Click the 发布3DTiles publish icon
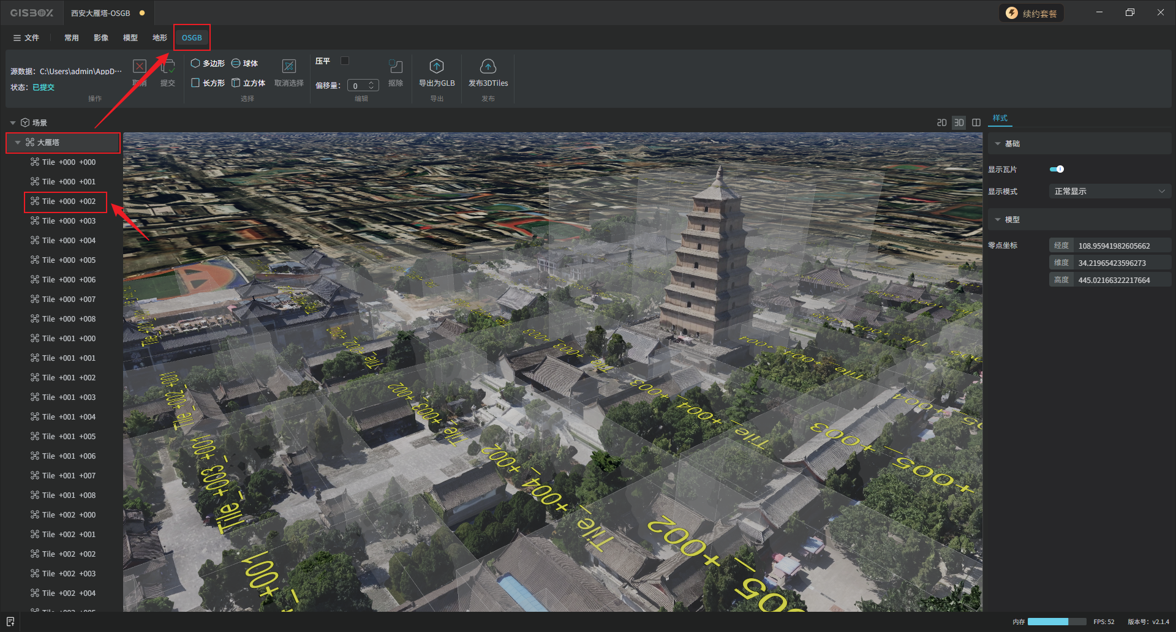The image size is (1176, 632). (x=488, y=66)
